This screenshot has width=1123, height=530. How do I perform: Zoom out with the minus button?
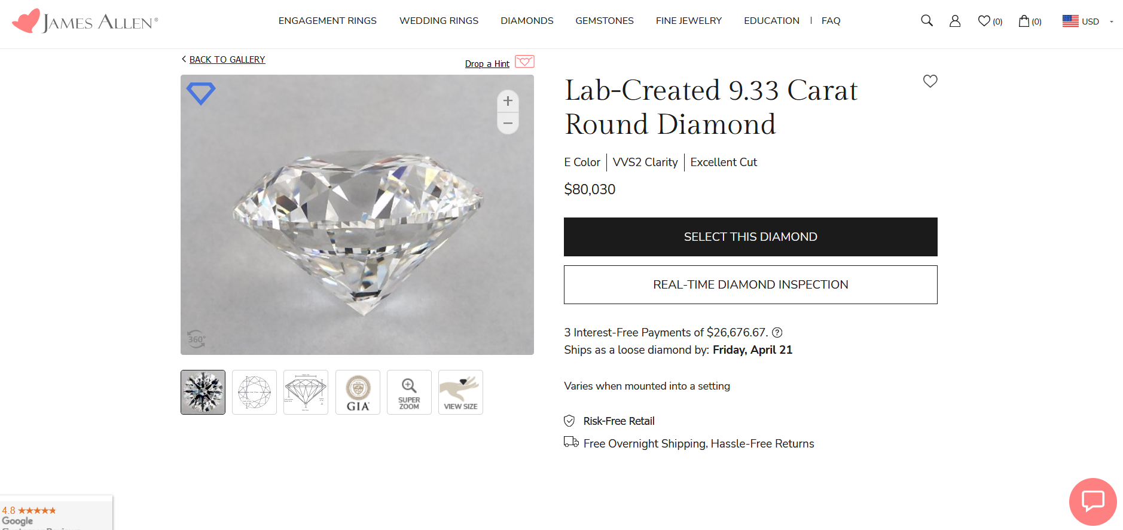tap(508, 124)
